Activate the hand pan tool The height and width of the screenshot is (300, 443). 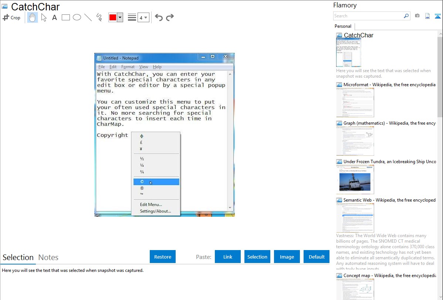click(x=32, y=17)
